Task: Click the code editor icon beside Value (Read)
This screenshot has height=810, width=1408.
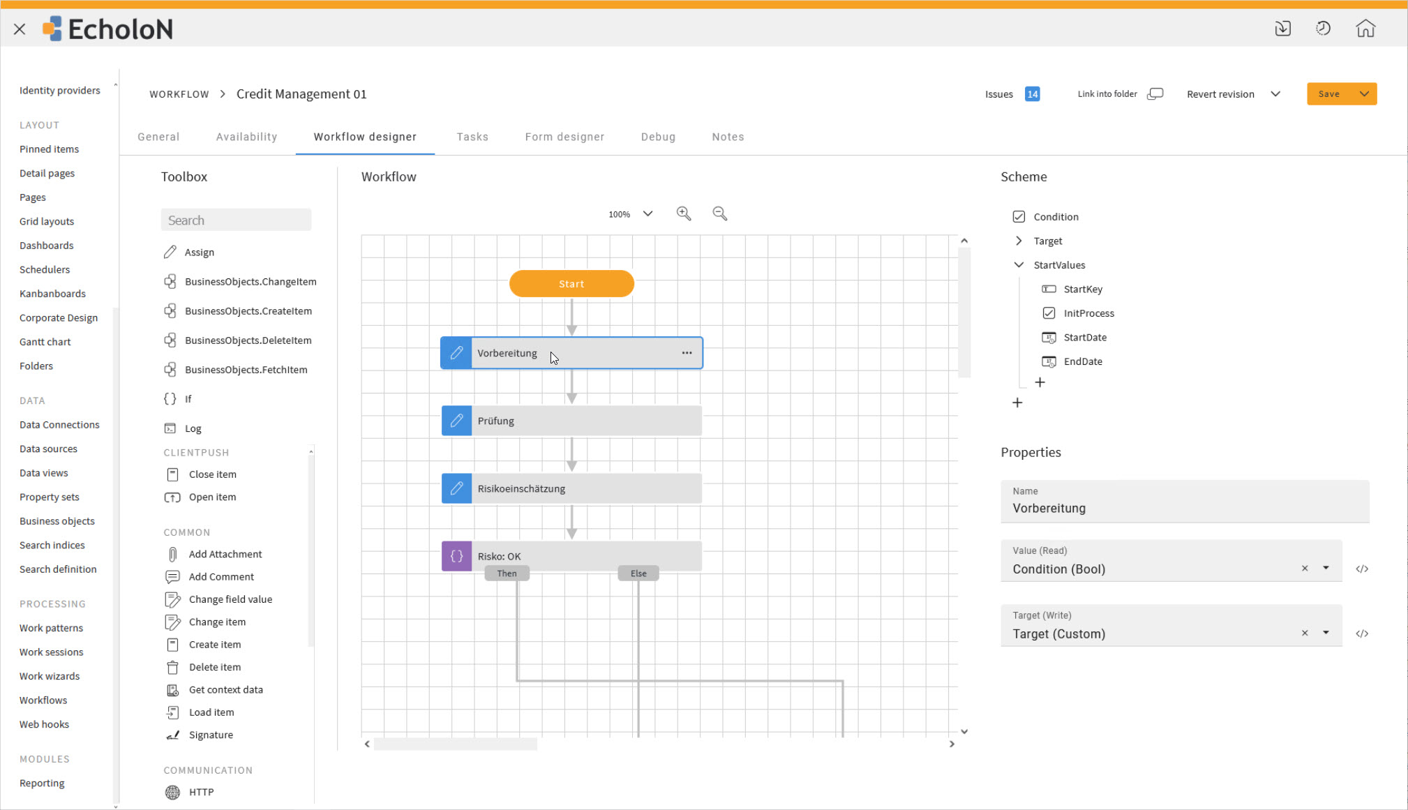Action: click(1362, 569)
